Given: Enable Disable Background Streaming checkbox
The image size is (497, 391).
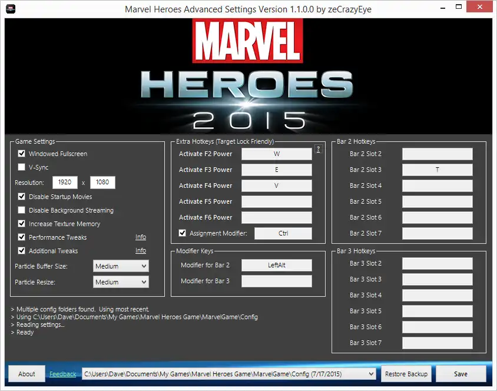Looking at the screenshot, I should point(22,210).
